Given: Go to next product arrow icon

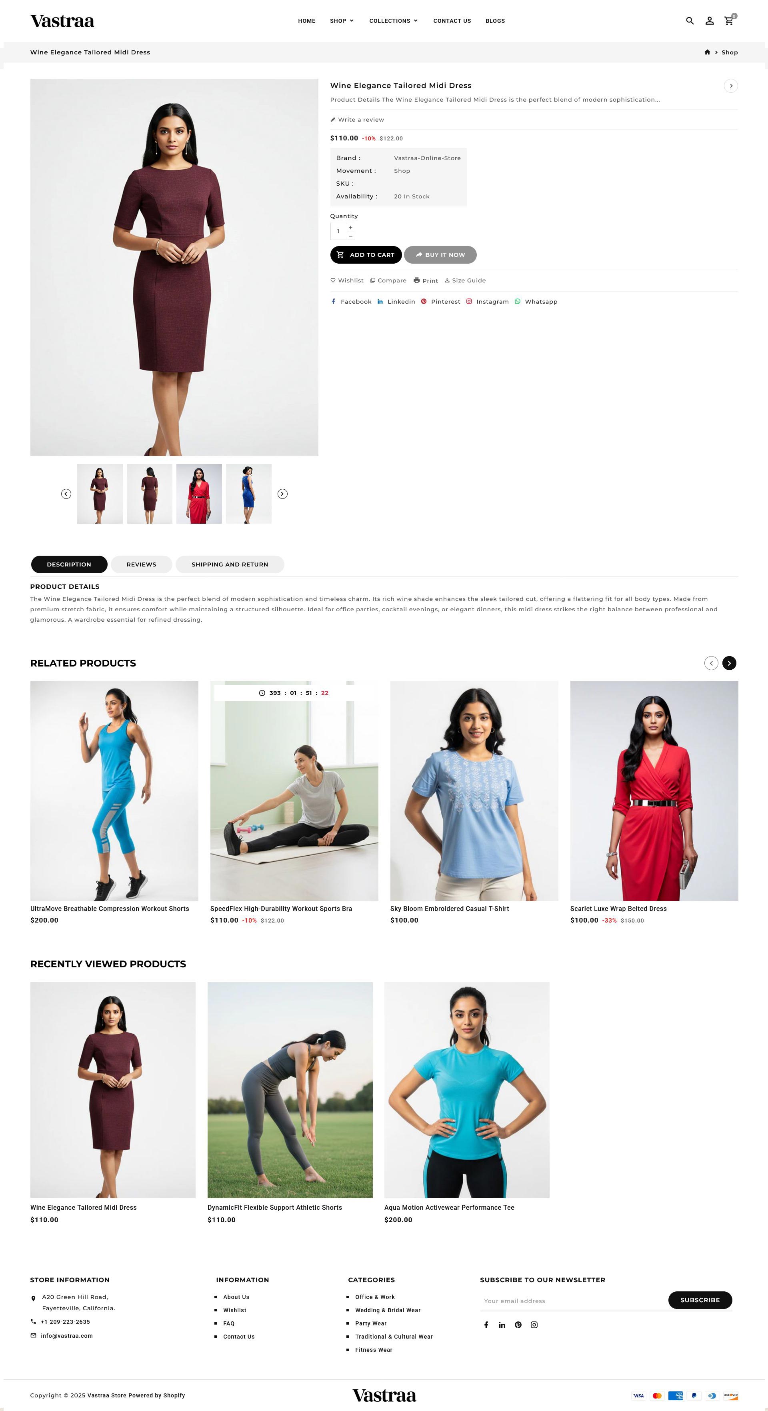Looking at the screenshot, I should 731,86.
